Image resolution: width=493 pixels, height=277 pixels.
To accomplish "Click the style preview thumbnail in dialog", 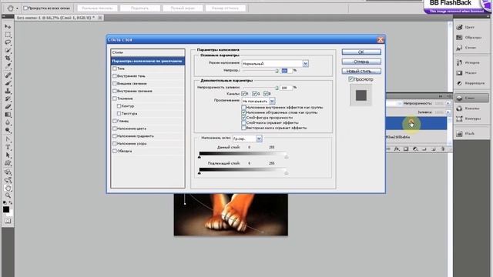I will (361, 95).
